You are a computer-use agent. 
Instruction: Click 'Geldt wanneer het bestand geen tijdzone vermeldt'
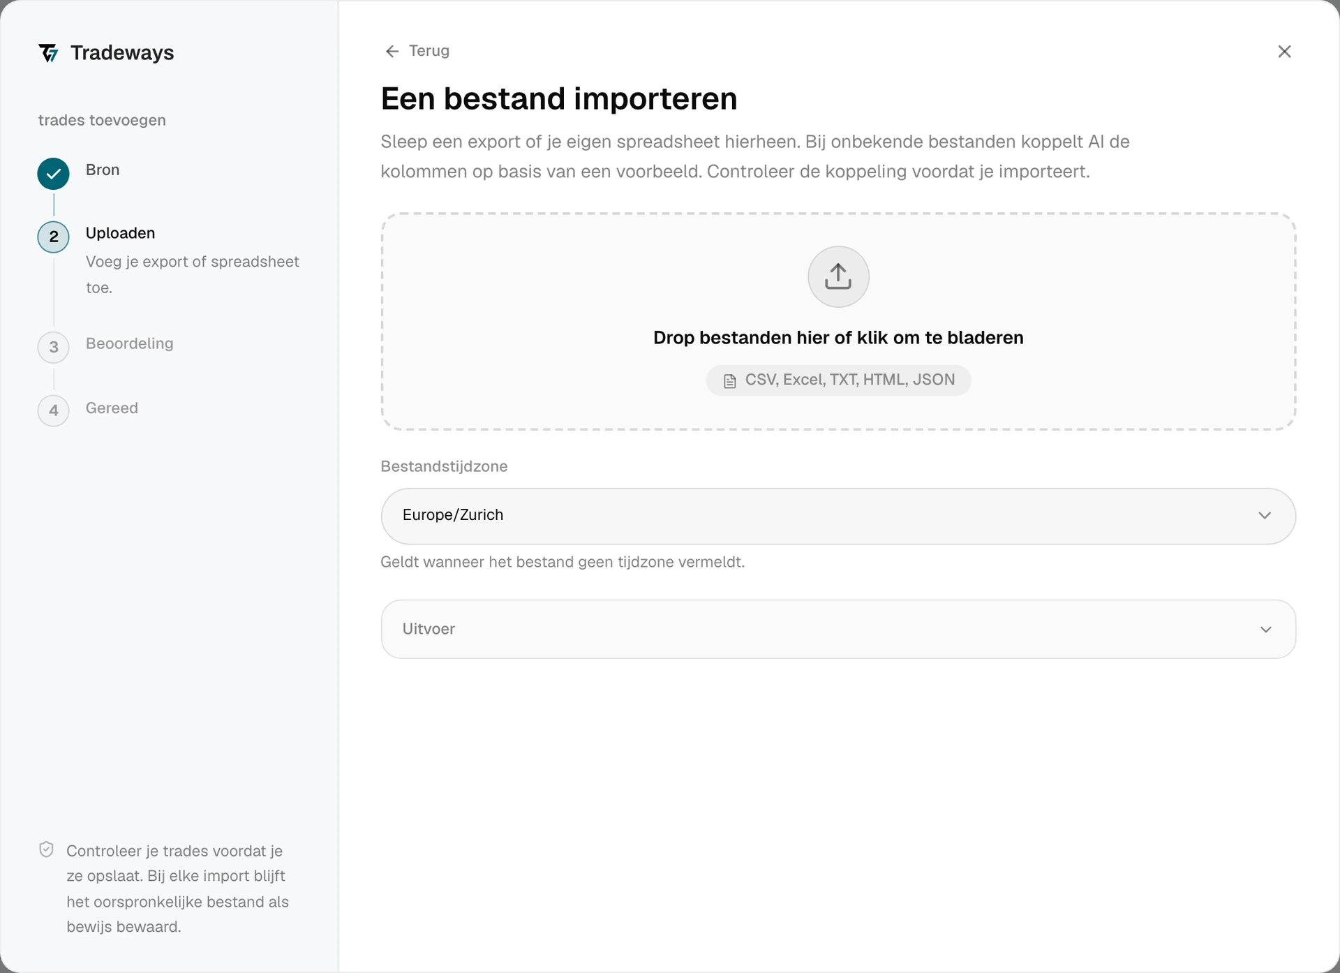pyautogui.click(x=563, y=562)
